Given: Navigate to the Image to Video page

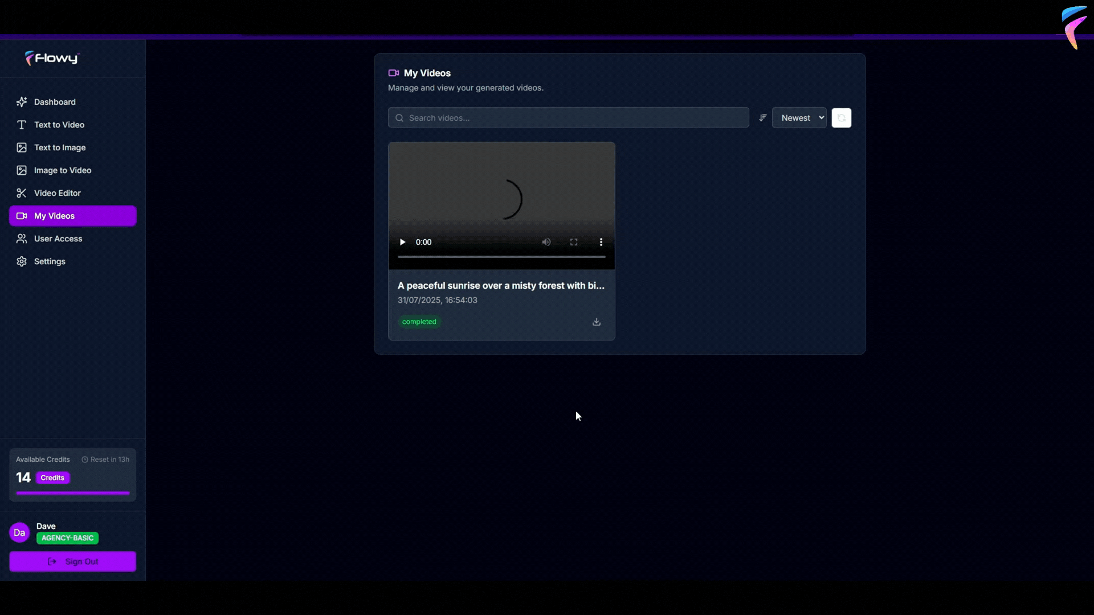Looking at the screenshot, I should click(62, 170).
